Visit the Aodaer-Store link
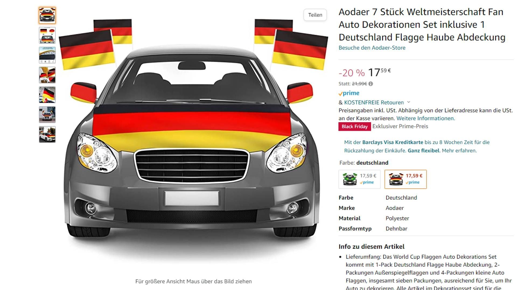Screen dimensions: 517x290 [x=372, y=48]
